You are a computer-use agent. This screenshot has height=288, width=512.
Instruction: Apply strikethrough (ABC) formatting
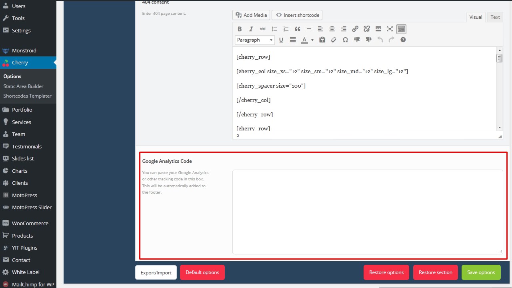pyautogui.click(x=263, y=29)
